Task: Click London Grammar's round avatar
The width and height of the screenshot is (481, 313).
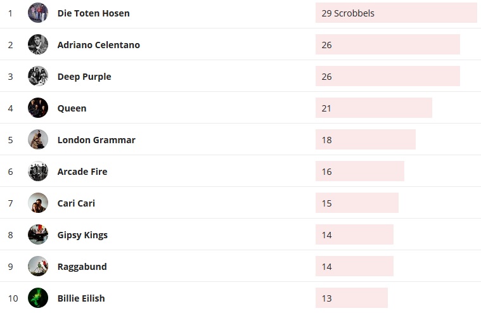Action: click(38, 139)
